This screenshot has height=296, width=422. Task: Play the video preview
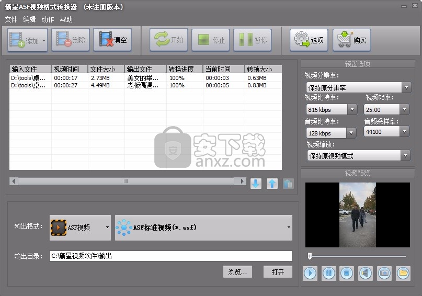[x=310, y=274]
